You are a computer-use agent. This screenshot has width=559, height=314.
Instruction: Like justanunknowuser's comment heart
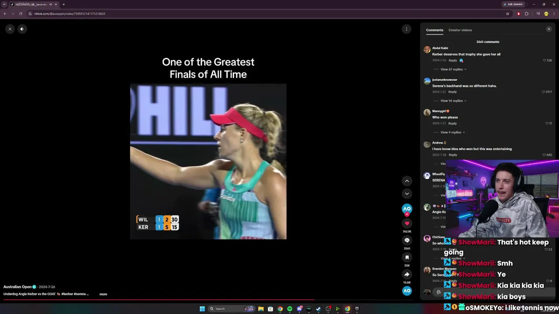(x=543, y=92)
